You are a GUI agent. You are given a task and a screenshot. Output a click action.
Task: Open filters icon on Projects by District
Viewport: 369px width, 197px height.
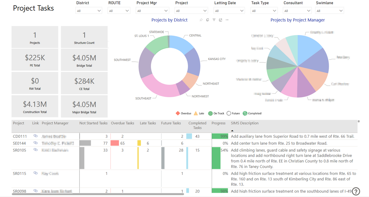[214, 20]
